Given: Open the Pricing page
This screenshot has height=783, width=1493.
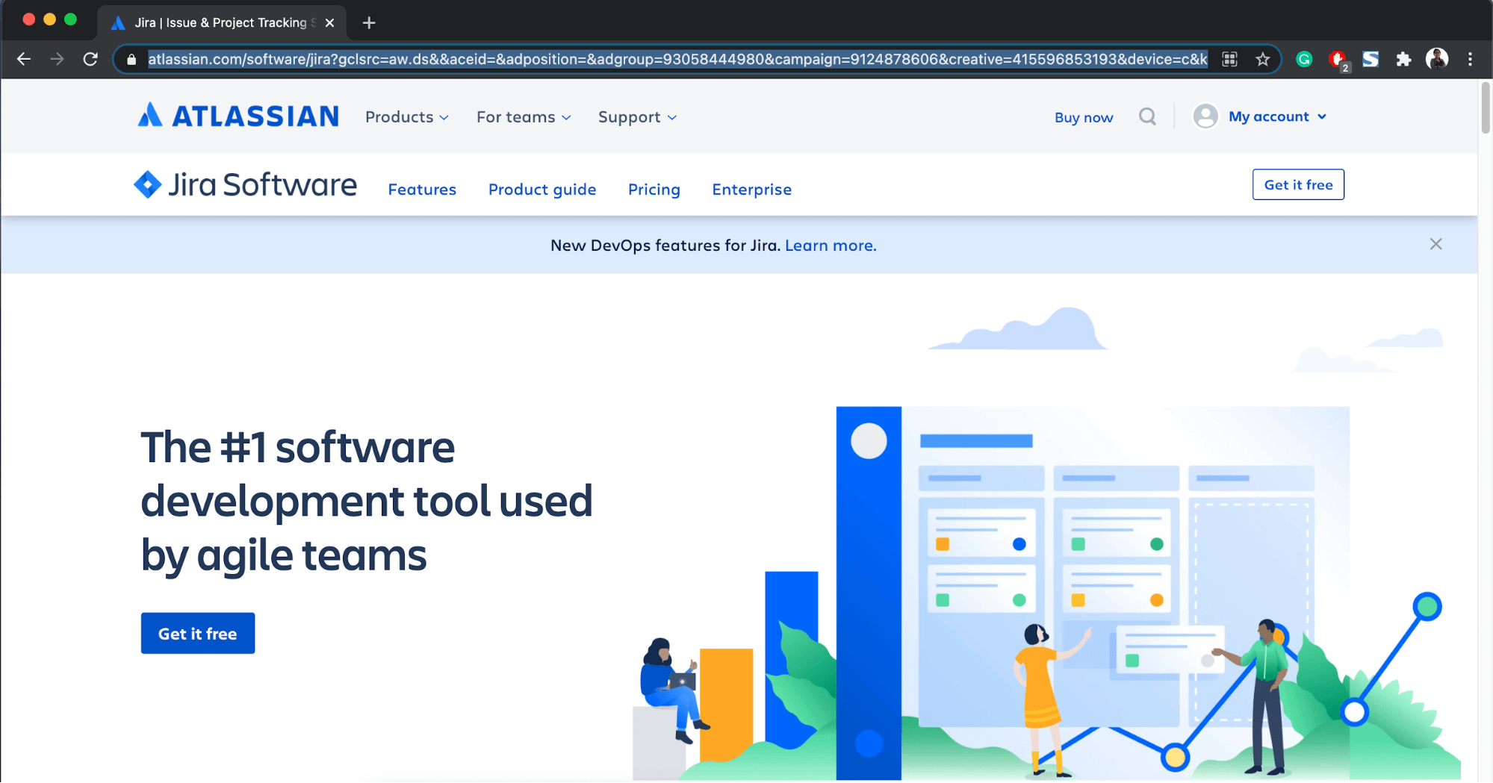Looking at the screenshot, I should point(654,190).
